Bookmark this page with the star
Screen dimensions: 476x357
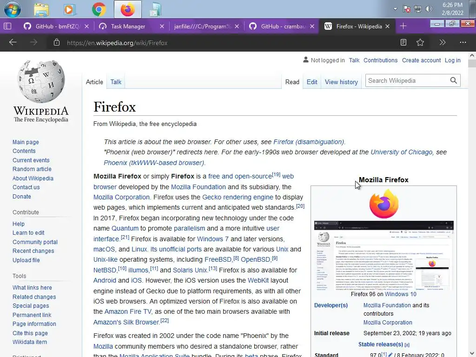[420, 42]
